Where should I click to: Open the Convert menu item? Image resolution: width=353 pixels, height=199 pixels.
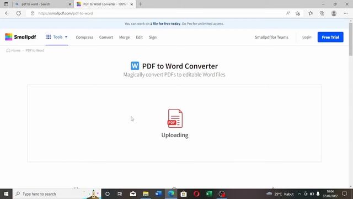106,37
